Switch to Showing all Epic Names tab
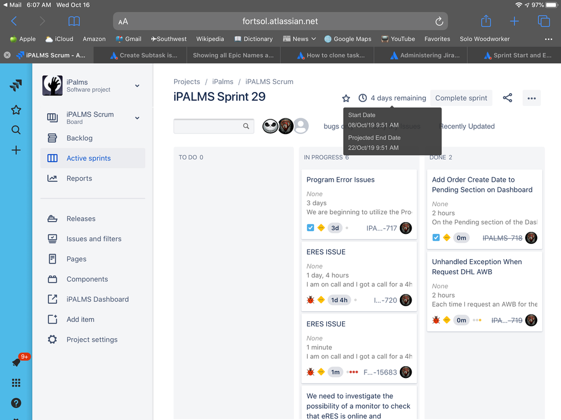561x420 pixels. 234,55
